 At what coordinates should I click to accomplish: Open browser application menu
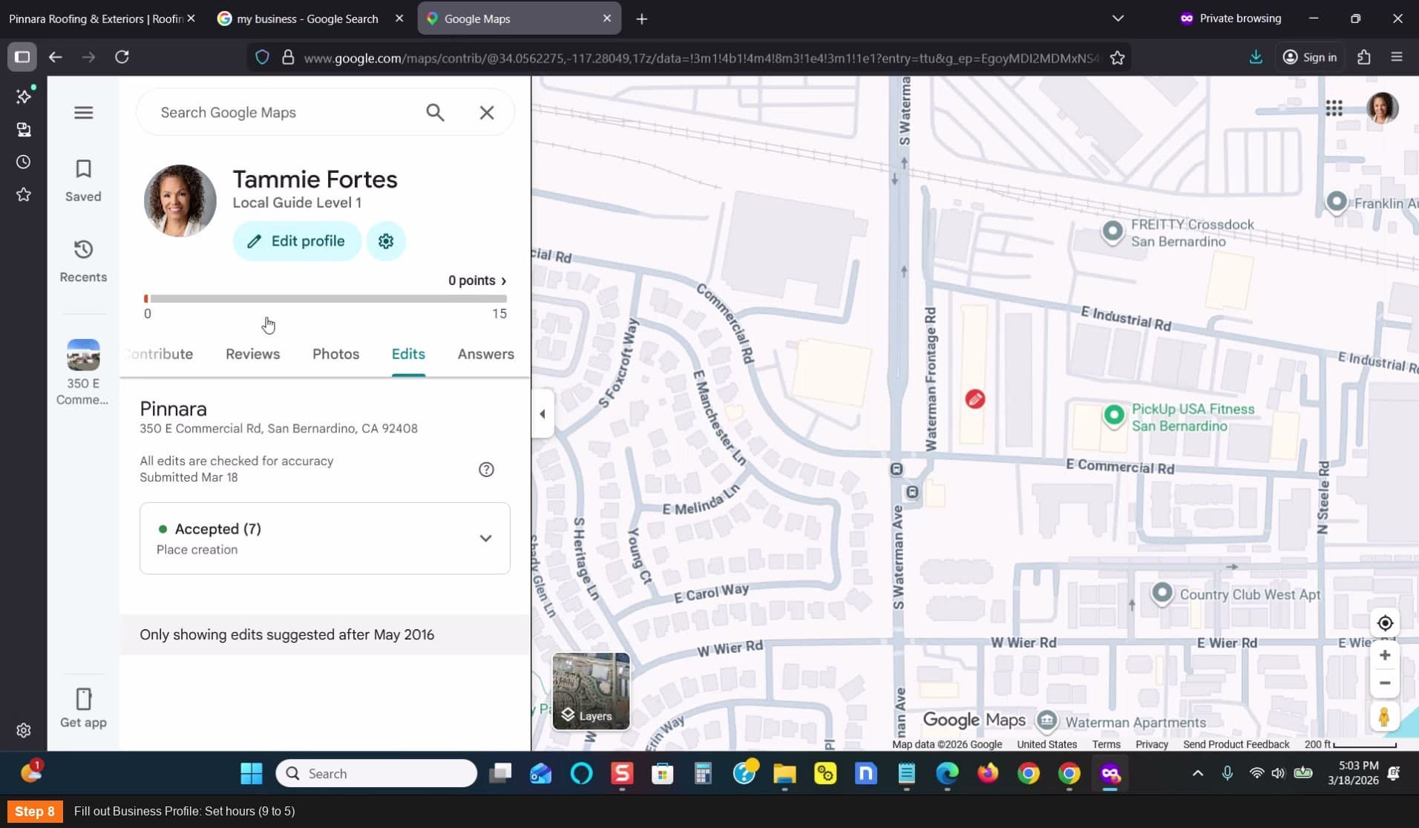click(1397, 57)
